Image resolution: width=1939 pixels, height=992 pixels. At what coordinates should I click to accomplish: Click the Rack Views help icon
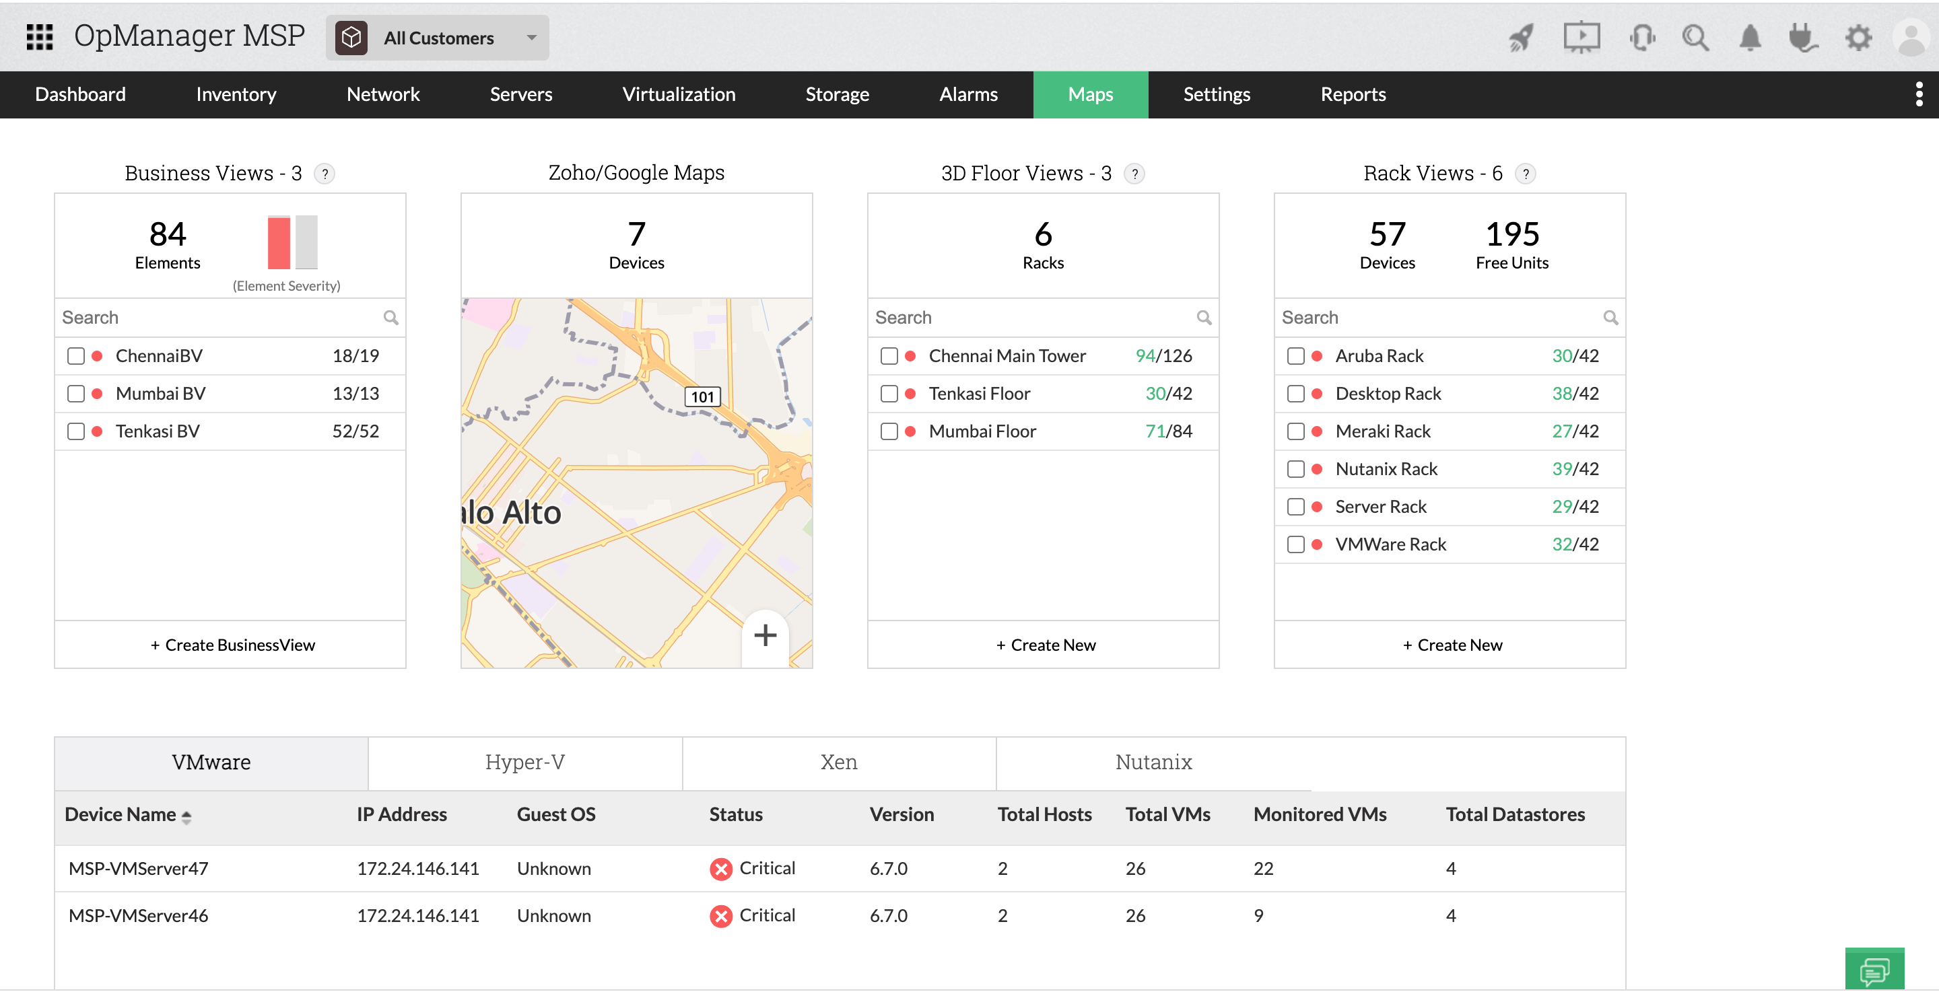point(1525,174)
